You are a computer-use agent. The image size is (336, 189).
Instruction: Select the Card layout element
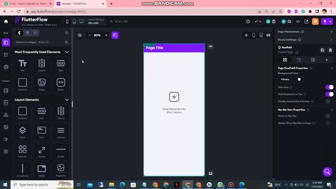click(x=41, y=132)
